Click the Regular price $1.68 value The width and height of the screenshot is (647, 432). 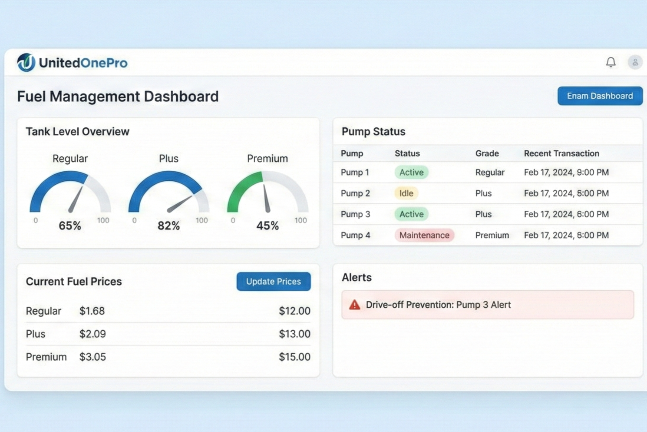click(x=92, y=311)
